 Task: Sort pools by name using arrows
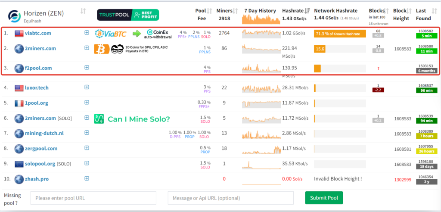[x=83, y=11]
